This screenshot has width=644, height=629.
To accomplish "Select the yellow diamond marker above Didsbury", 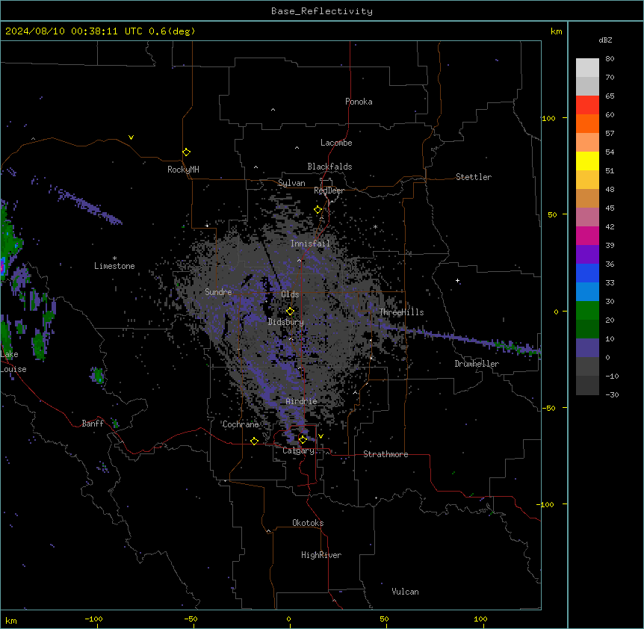I will (x=290, y=312).
